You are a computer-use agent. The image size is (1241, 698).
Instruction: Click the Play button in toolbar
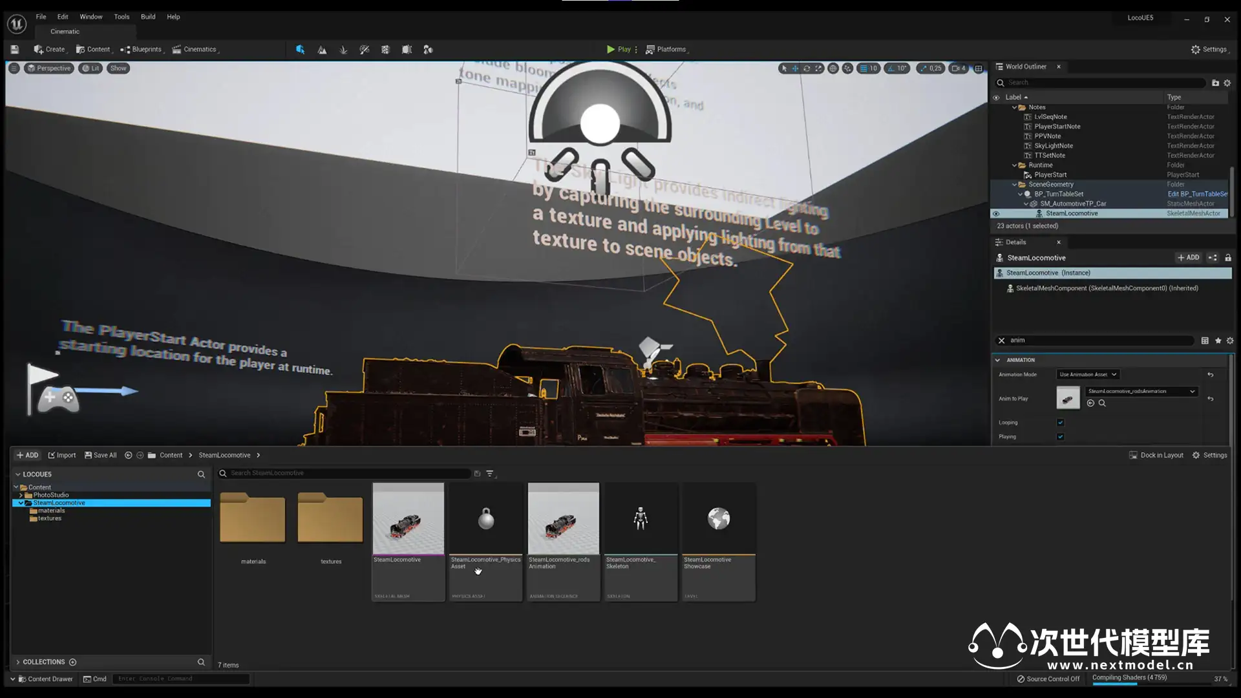[619, 49]
